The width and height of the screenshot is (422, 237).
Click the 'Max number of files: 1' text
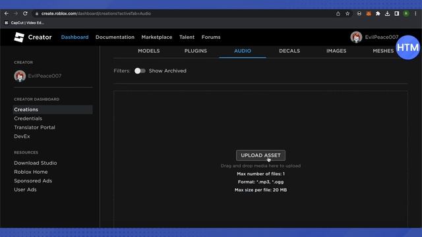(260, 174)
